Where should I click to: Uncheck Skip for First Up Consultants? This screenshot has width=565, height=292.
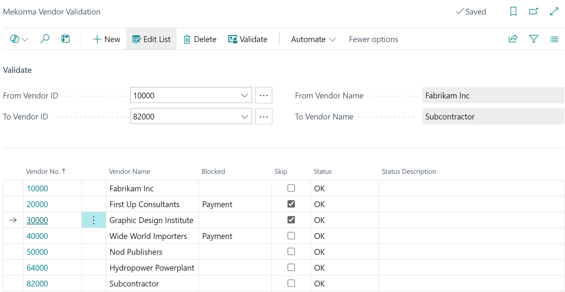click(291, 204)
